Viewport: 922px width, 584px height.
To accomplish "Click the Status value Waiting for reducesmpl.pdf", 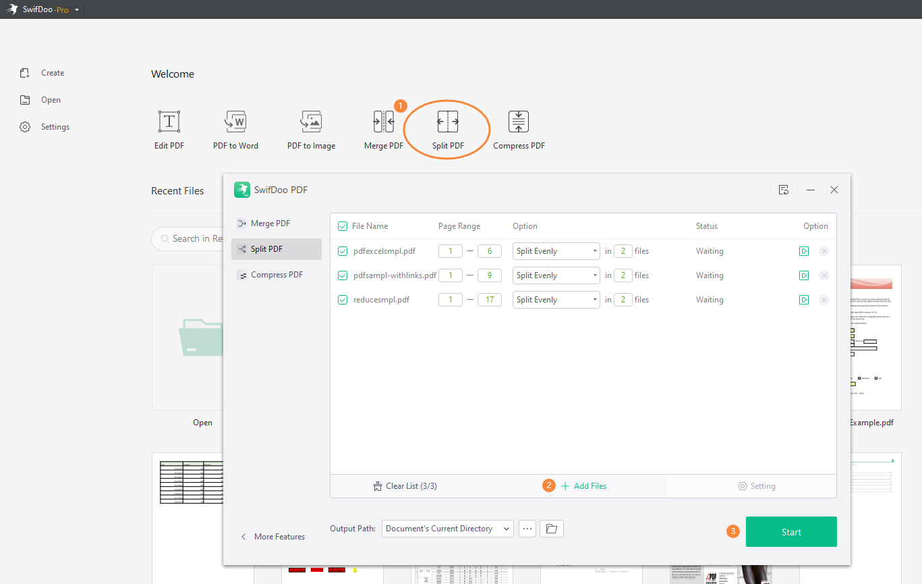I will click(710, 300).
